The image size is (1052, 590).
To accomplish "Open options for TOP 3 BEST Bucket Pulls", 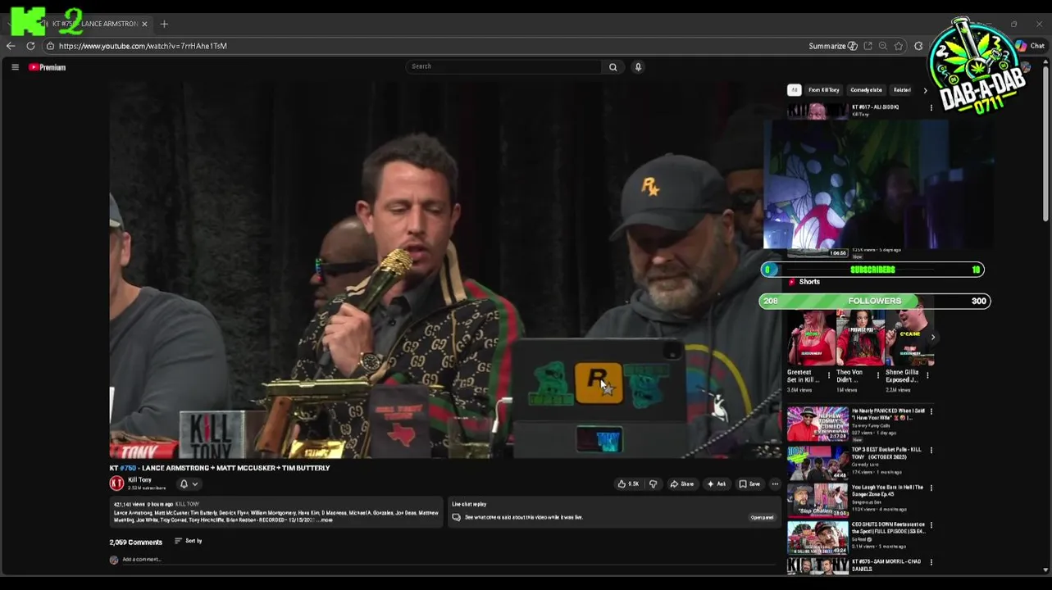I will point(931,451).
